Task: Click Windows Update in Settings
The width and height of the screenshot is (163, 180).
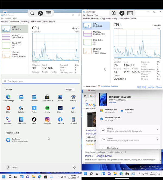Action: [x=110, y=119]
